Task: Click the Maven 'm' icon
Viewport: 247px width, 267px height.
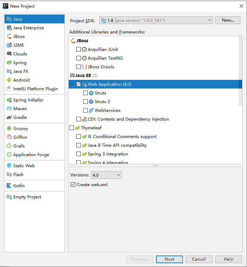Action: [9, 108]
